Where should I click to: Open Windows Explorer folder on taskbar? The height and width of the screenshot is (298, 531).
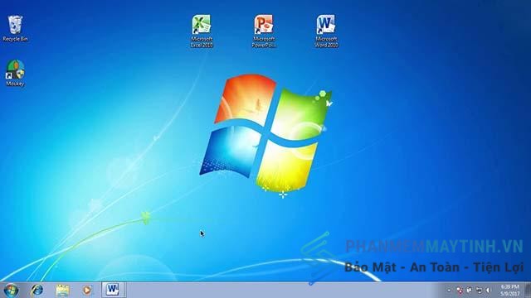tap(62, 291)
